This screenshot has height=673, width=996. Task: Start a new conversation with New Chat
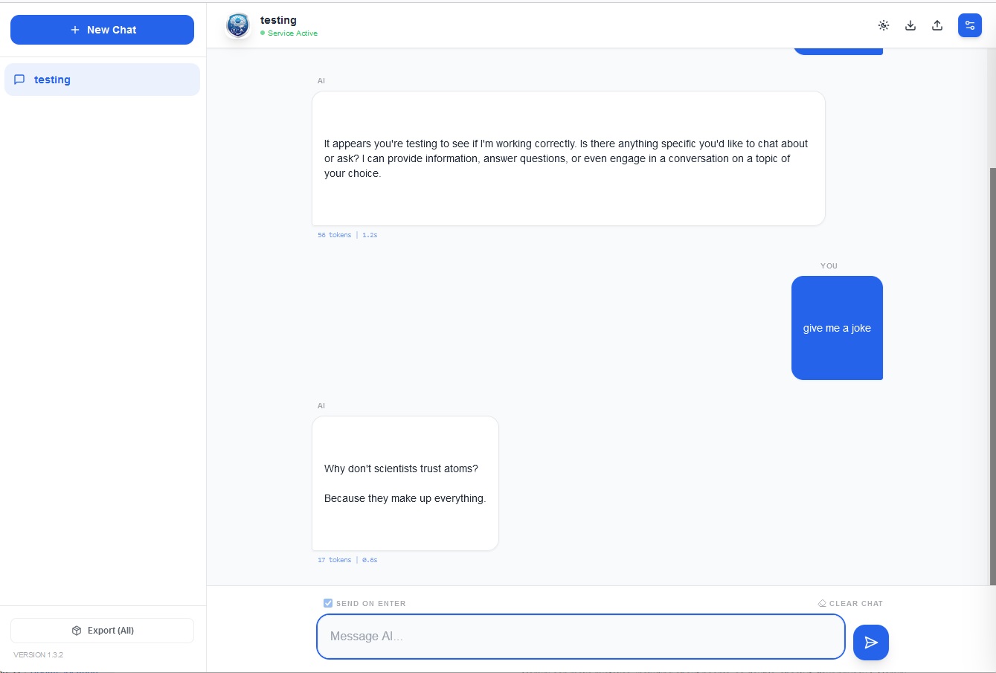click(x=102, y=30)
